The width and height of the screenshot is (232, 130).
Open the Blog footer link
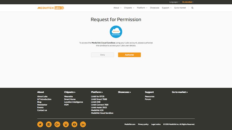tap(39, 102)
